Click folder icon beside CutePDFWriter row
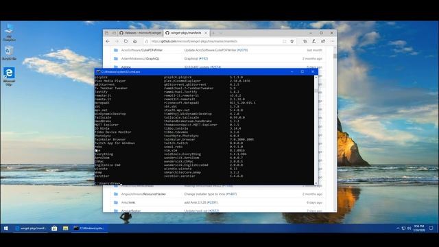This screenshot has height=247, width=439. coord(116,50)
